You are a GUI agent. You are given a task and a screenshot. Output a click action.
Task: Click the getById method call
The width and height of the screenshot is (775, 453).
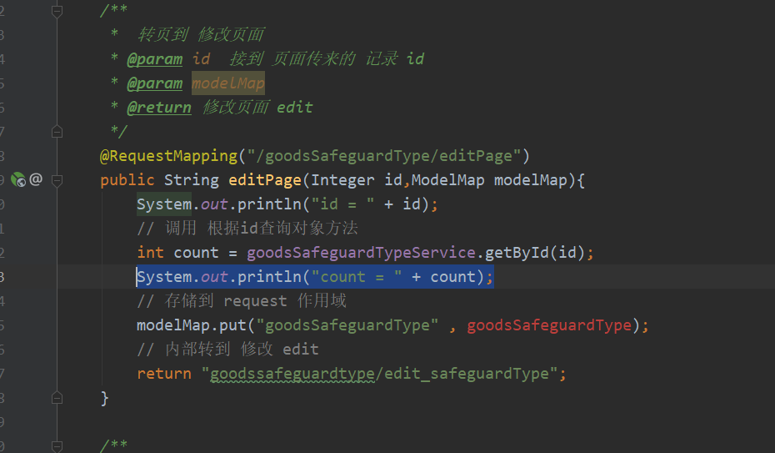pos(517,253)
